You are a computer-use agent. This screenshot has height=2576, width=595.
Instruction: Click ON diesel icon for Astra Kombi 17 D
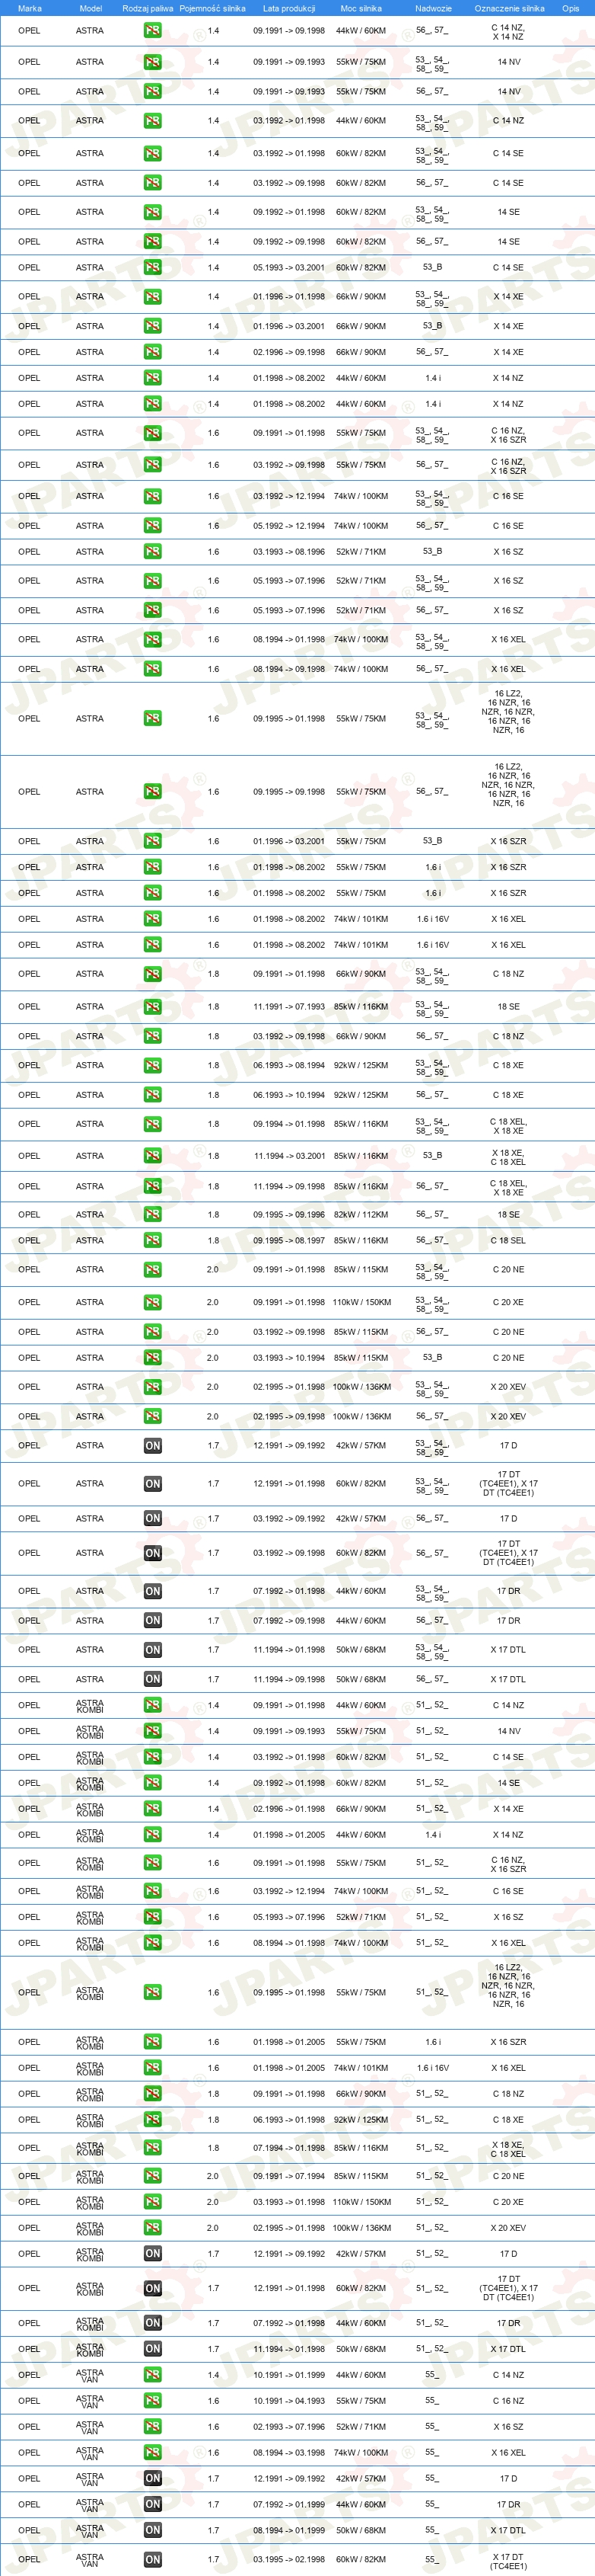(153, 2254)
